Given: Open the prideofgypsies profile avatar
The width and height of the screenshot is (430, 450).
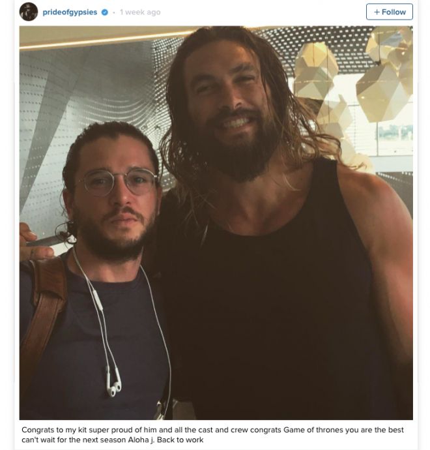Looking at the screenshot, I should pyautogui.click(x=29, y=12).
